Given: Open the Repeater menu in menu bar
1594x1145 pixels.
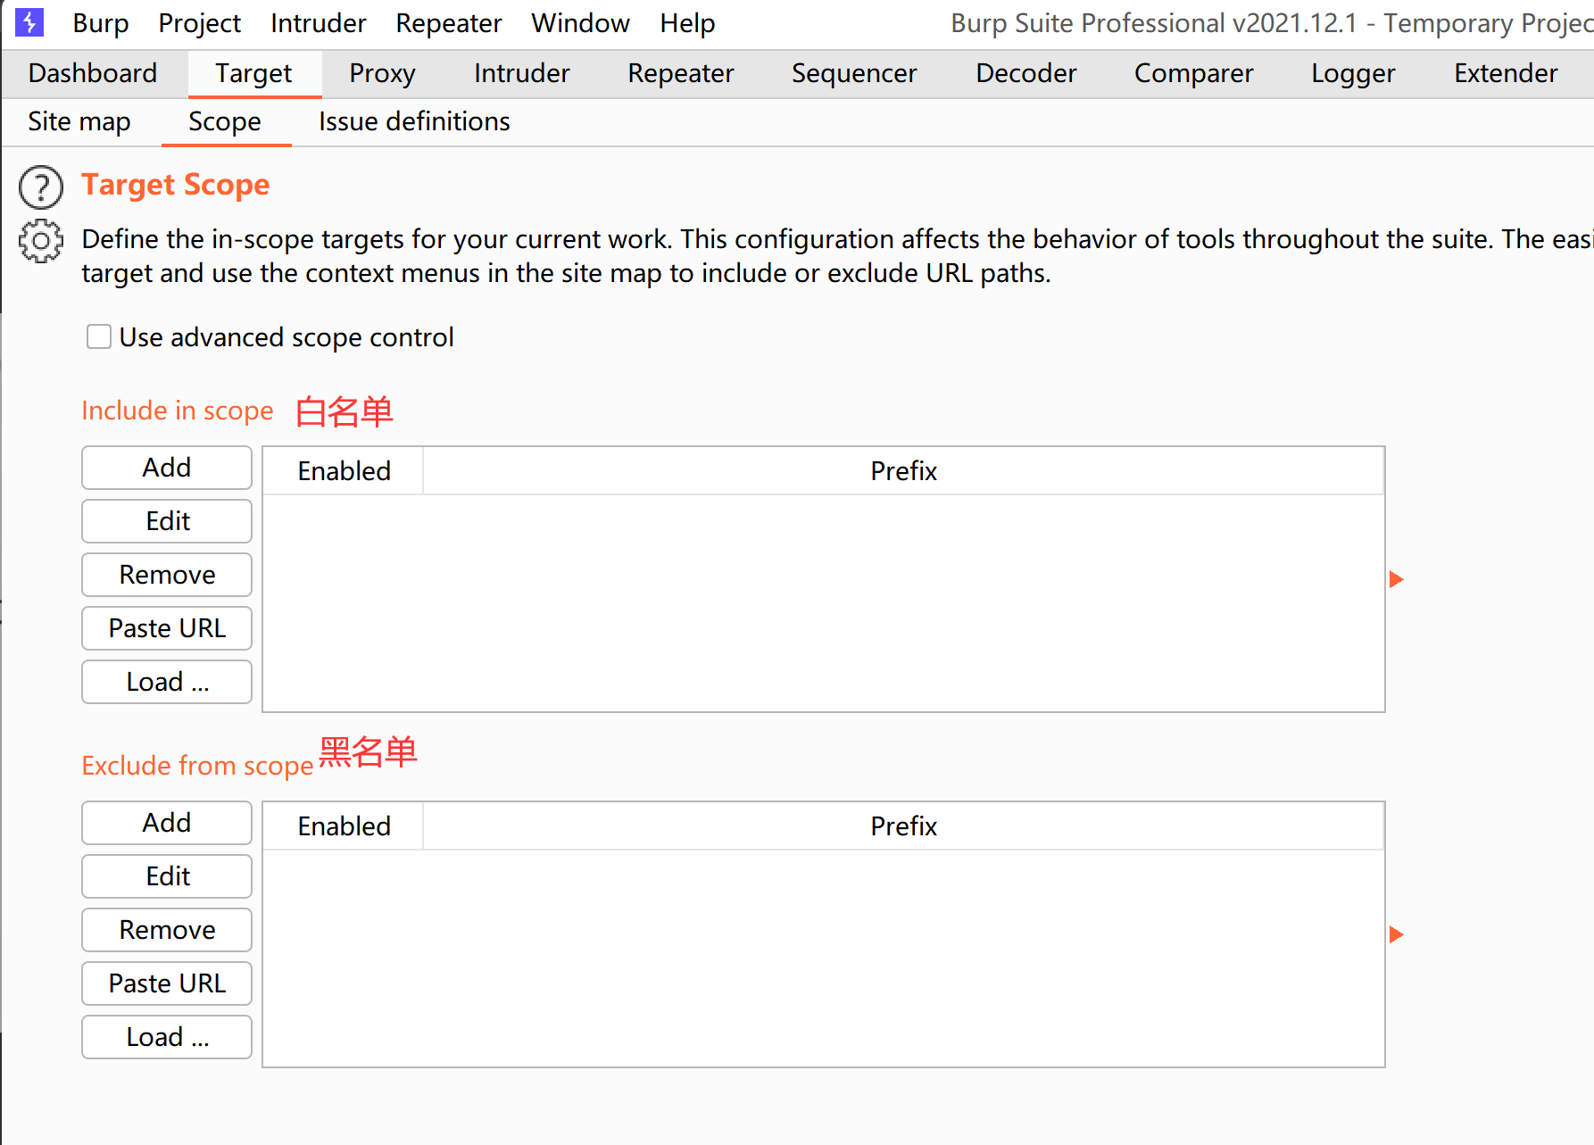Looking at the screenshot, I should tap(449, 23).
